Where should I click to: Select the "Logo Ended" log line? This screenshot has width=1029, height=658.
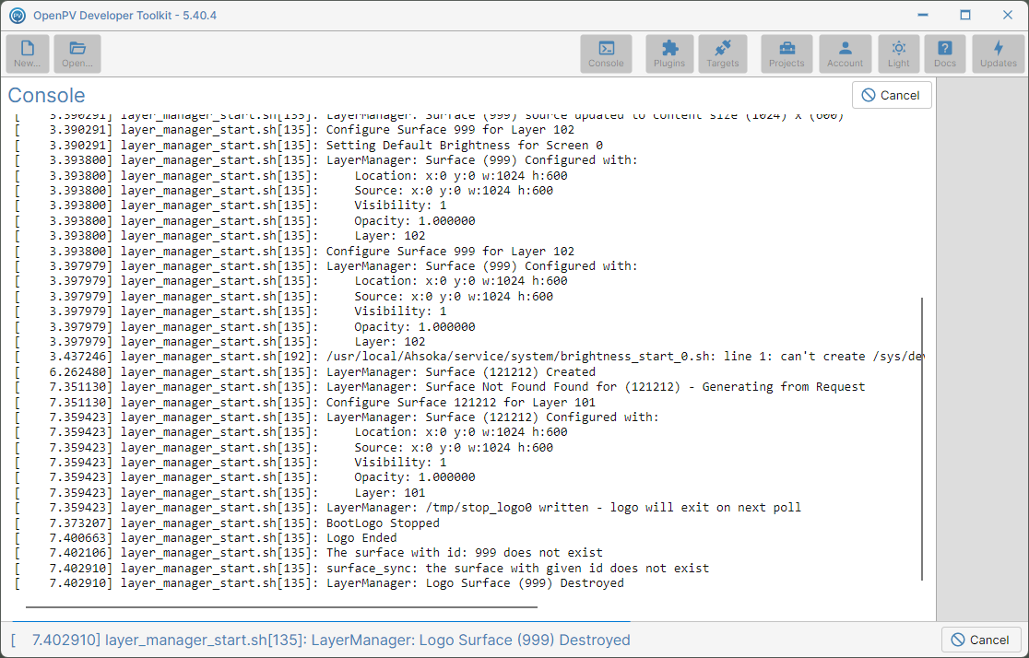click(206, 538)
